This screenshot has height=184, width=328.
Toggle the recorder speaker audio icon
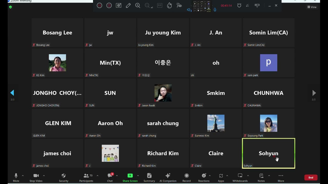[189, 10]
